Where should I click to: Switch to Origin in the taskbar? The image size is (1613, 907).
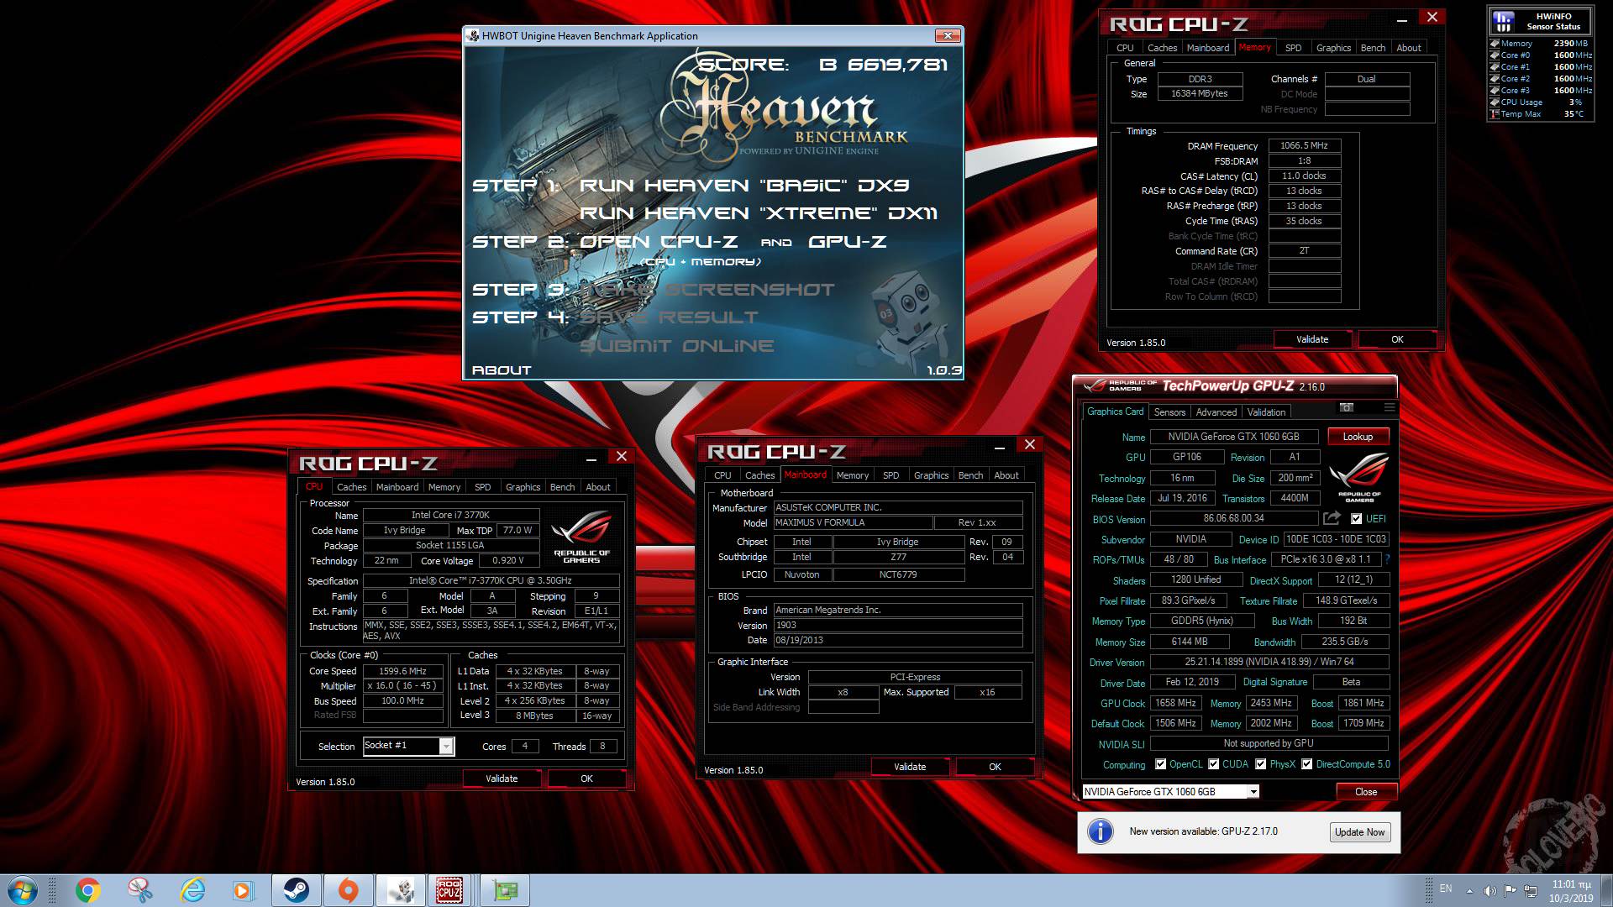point(348,890)
